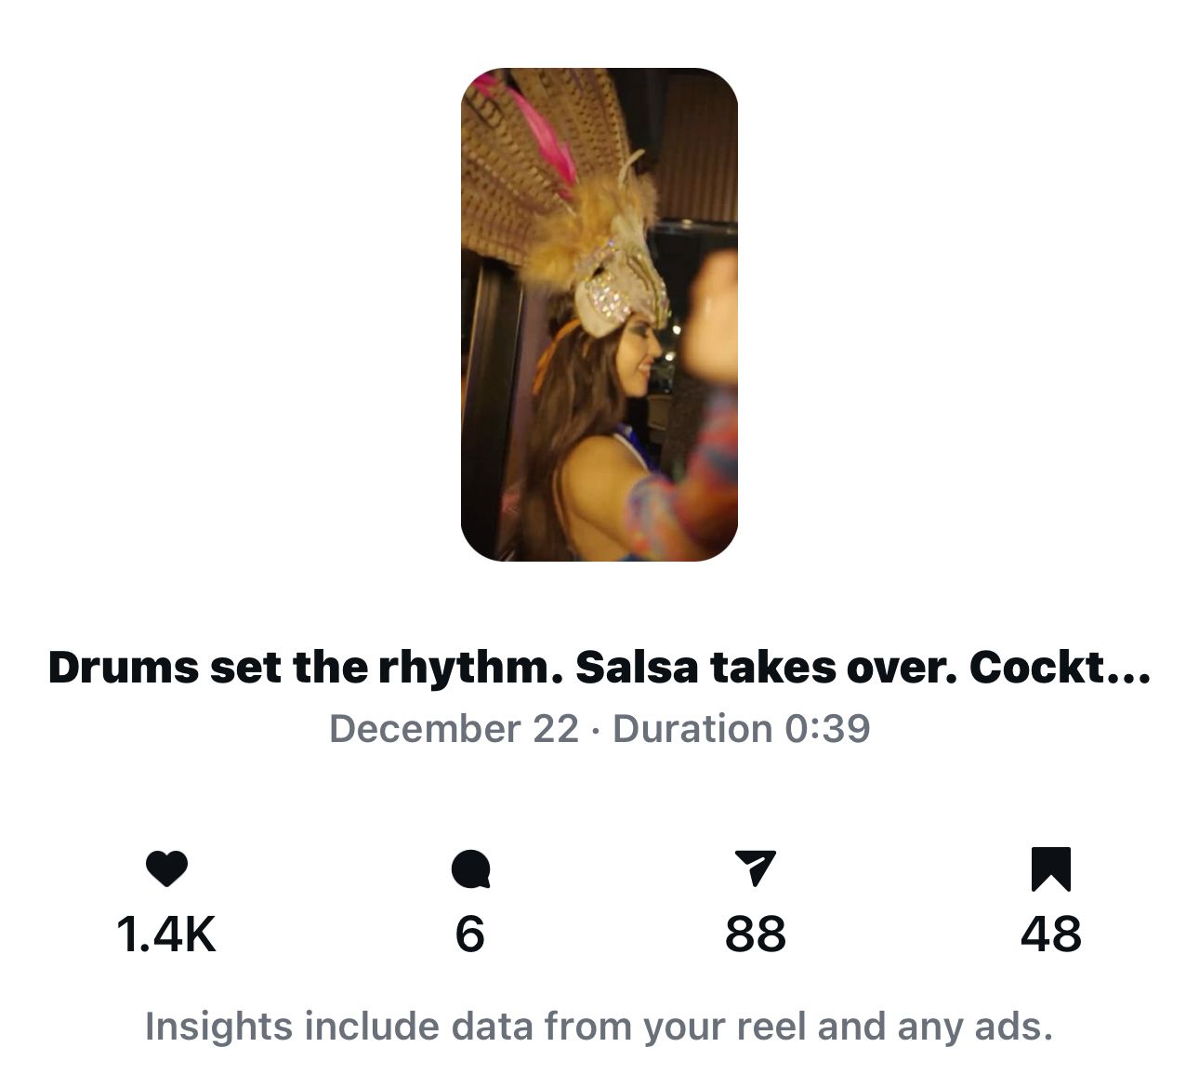Click "any ads" in the insights note

[x=974, y=1027]
